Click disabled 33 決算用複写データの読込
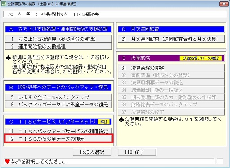The image size is (230, 168). pos(171,83)
